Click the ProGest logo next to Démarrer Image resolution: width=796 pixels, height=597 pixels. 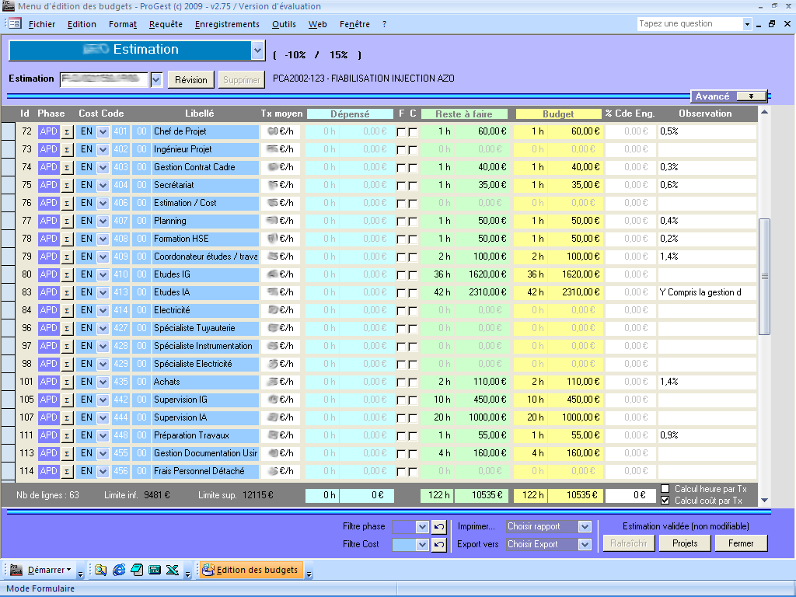coord(16,570)
